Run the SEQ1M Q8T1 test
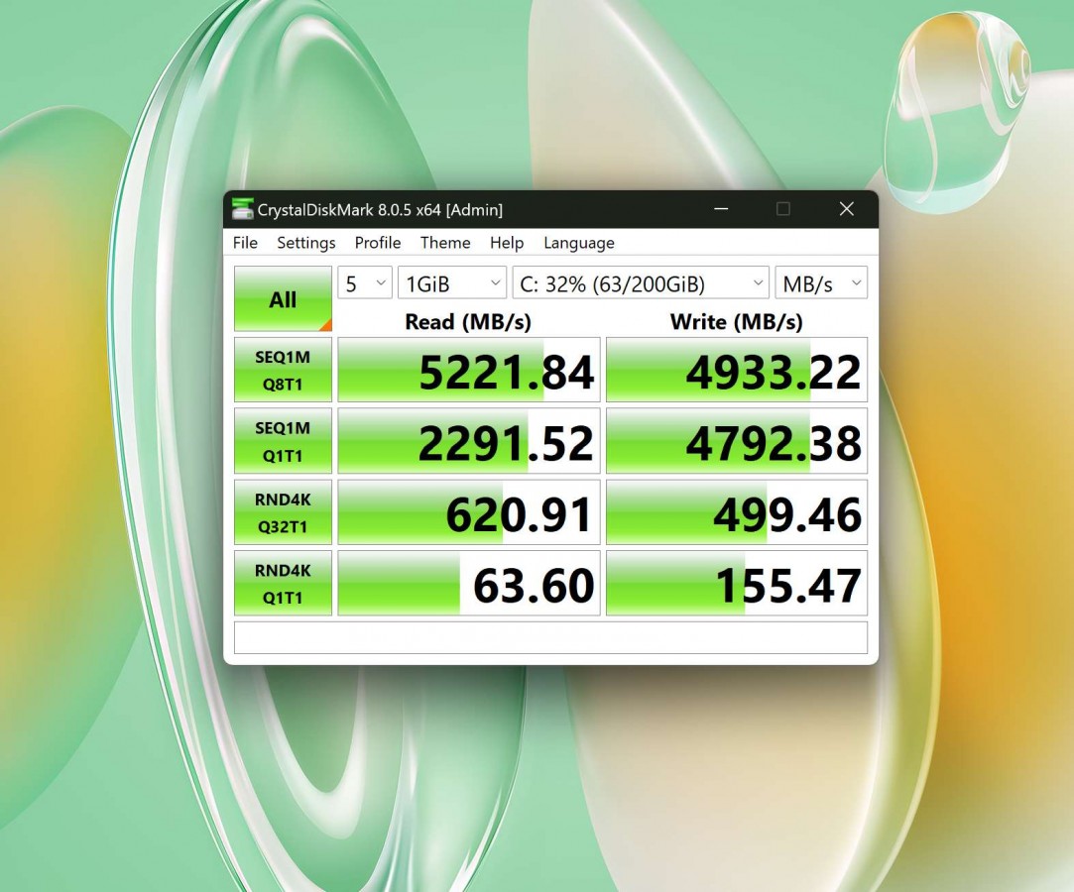The height and width of the screenshot is (892, 1074). tap(283, 370)
